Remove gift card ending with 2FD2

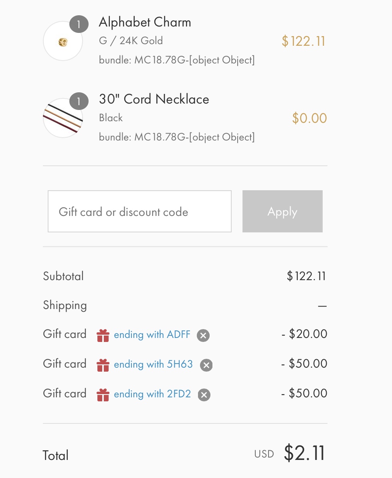click(x=204, y=395)
